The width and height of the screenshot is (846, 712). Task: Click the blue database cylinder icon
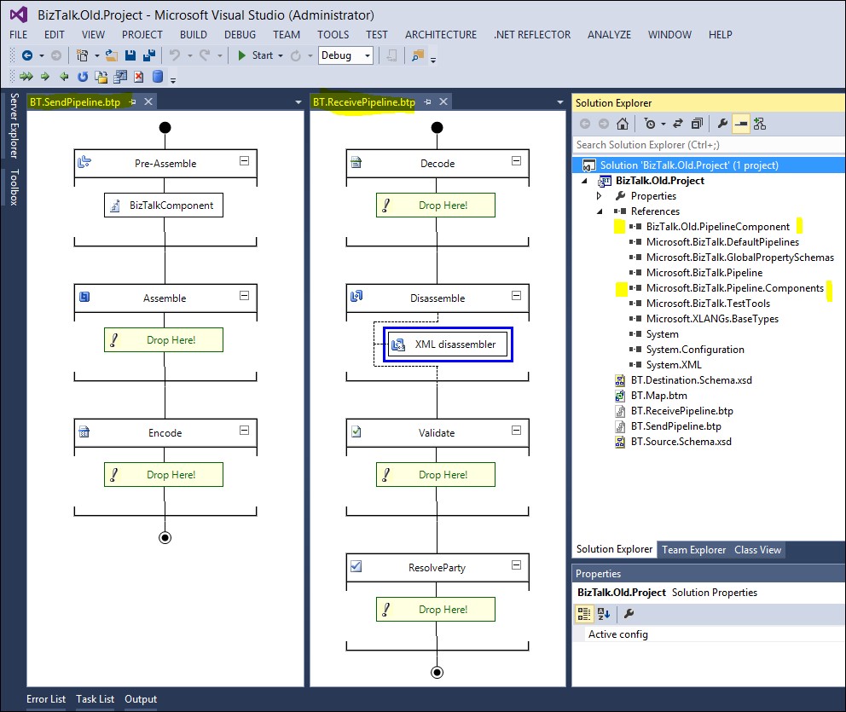158,77
